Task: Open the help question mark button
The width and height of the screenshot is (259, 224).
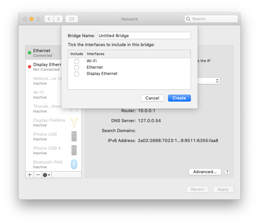Action: (227, 172)
